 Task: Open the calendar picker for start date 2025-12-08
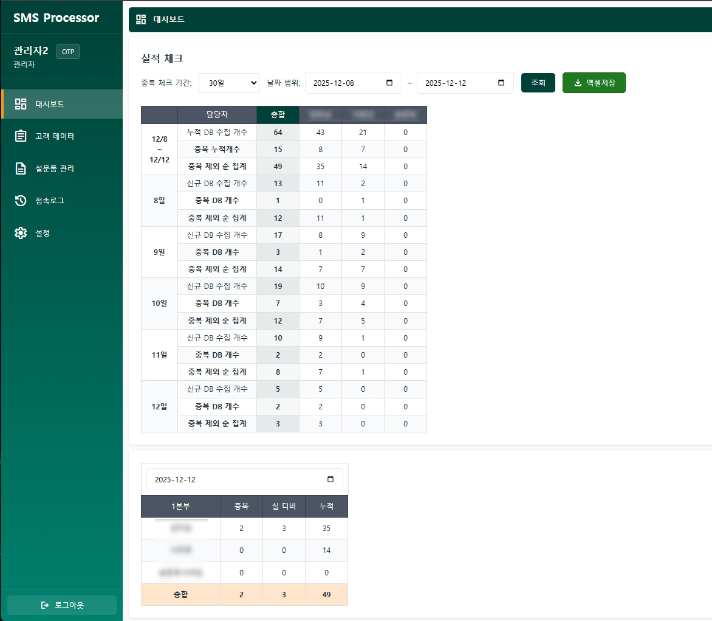pyautogui.click(x=388, y=83)
